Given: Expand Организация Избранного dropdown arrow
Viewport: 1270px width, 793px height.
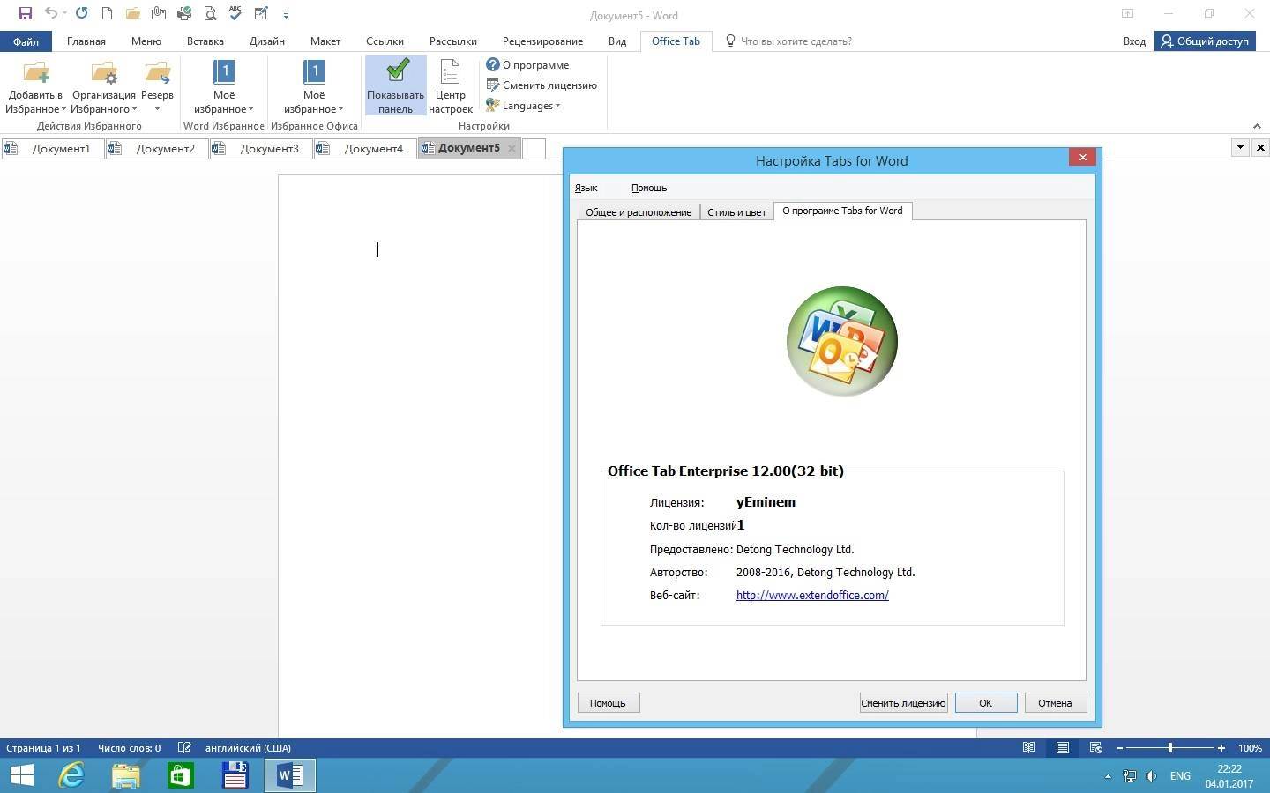Looking at the screenshot, I should [x=134, y=109].
